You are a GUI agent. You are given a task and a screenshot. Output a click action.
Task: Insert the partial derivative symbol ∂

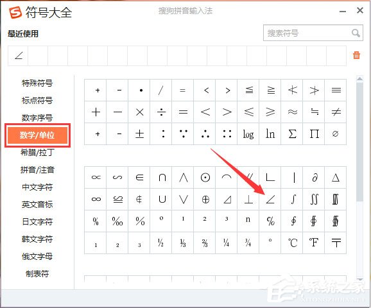[314, 177]
